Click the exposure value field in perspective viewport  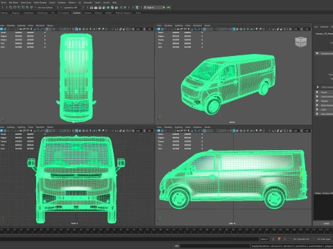pyautogui.click(x=295, y=29)
